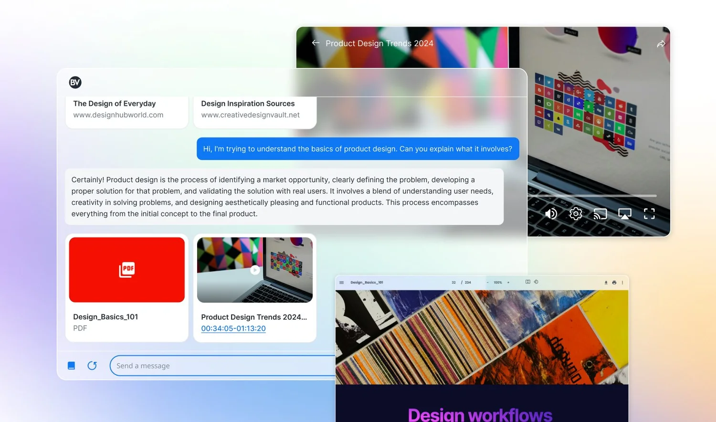Print the Design_Basics_101 PDF
This screenshot has height=422, width=716.
[x=614, y=283]
